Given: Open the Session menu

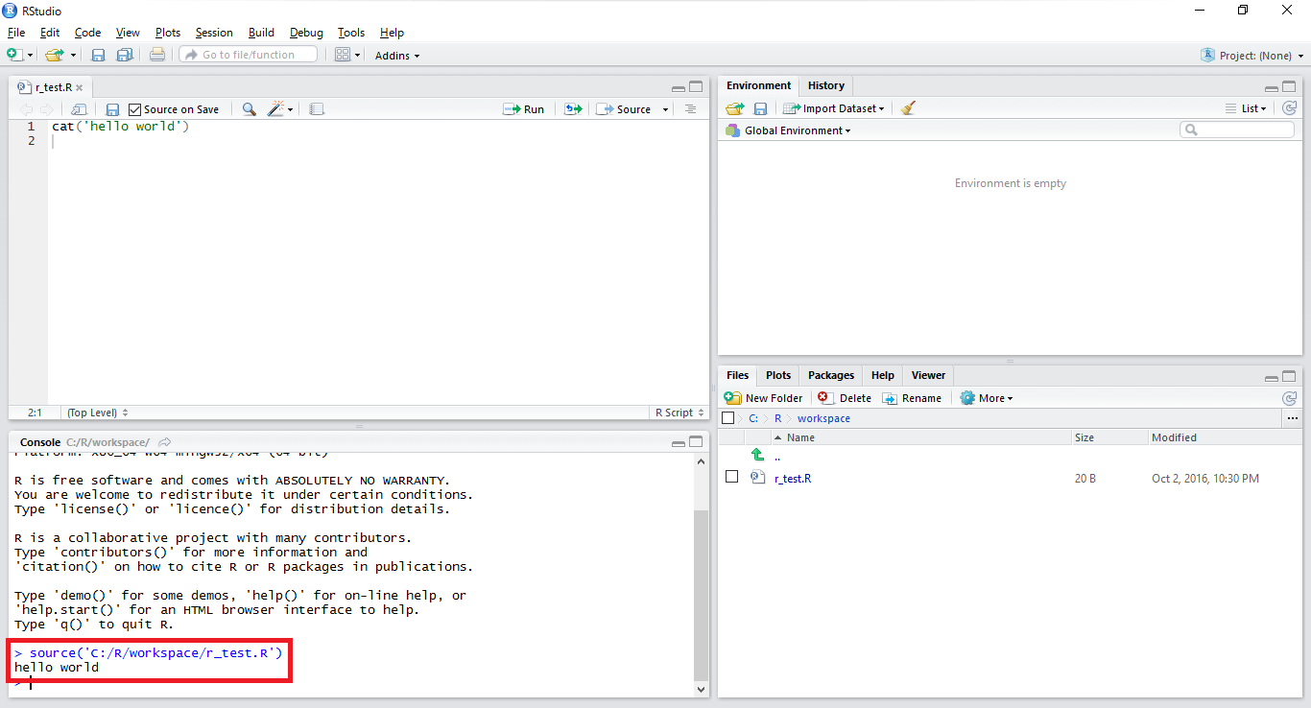Looking at the screenshot, I should (x=214, y=33).
